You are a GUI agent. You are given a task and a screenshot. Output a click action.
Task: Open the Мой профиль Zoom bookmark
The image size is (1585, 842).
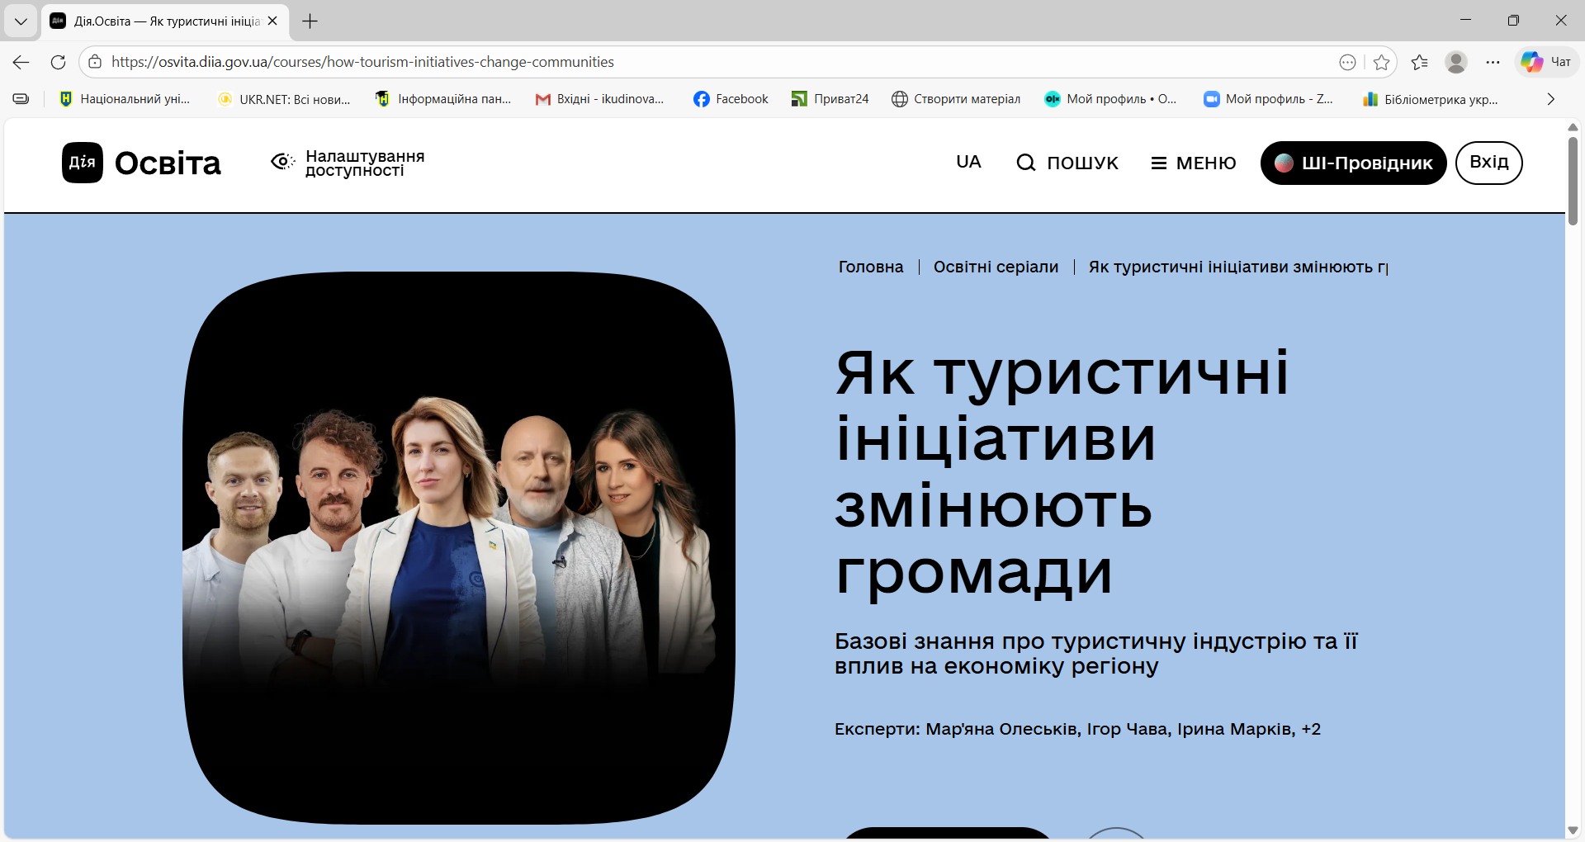(1269, 99)
